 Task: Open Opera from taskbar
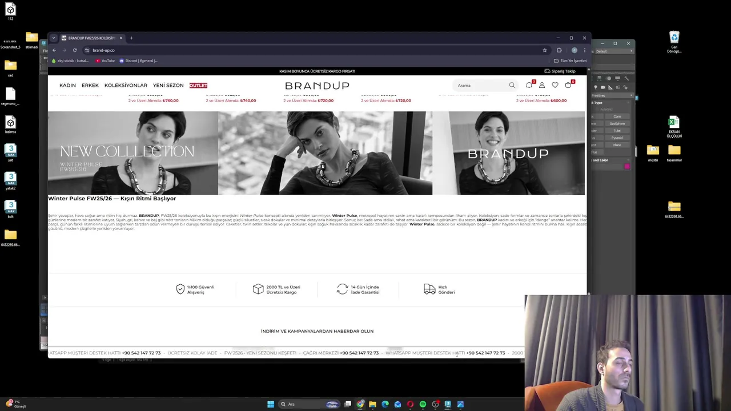410,404
